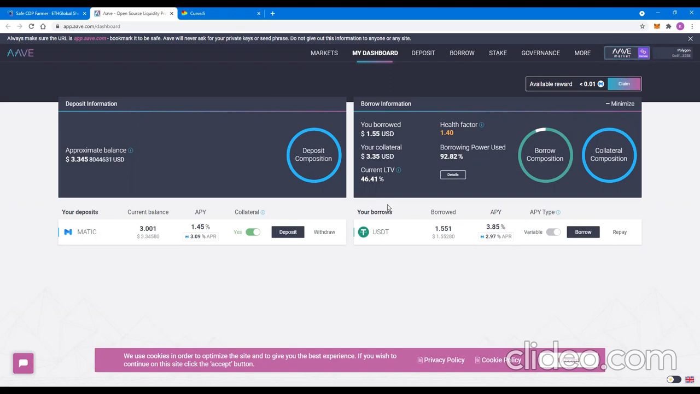
Task: Go to DEPOSIT navigation page
Action: 423,53
